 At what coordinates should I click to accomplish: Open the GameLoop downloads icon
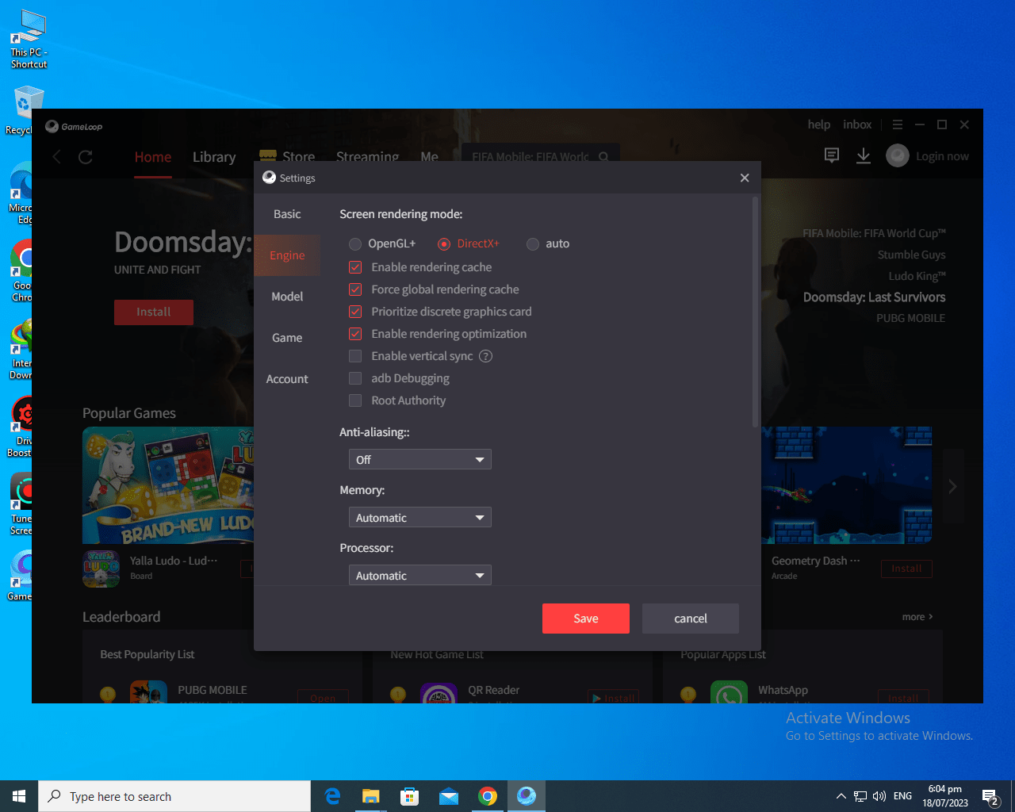[x=864, y=156]
